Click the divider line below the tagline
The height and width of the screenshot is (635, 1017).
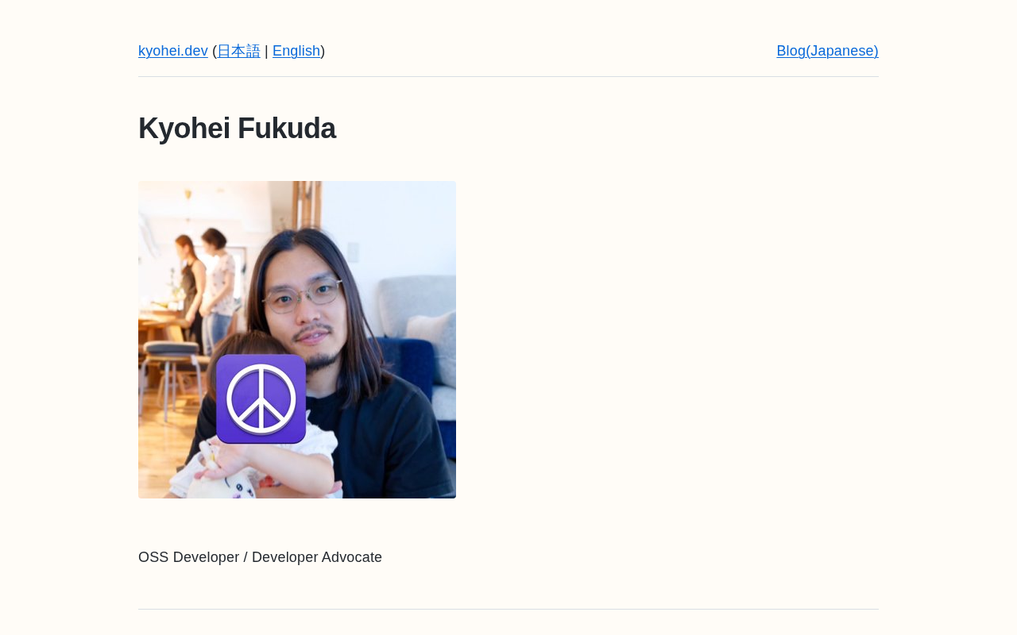(508, 609)
